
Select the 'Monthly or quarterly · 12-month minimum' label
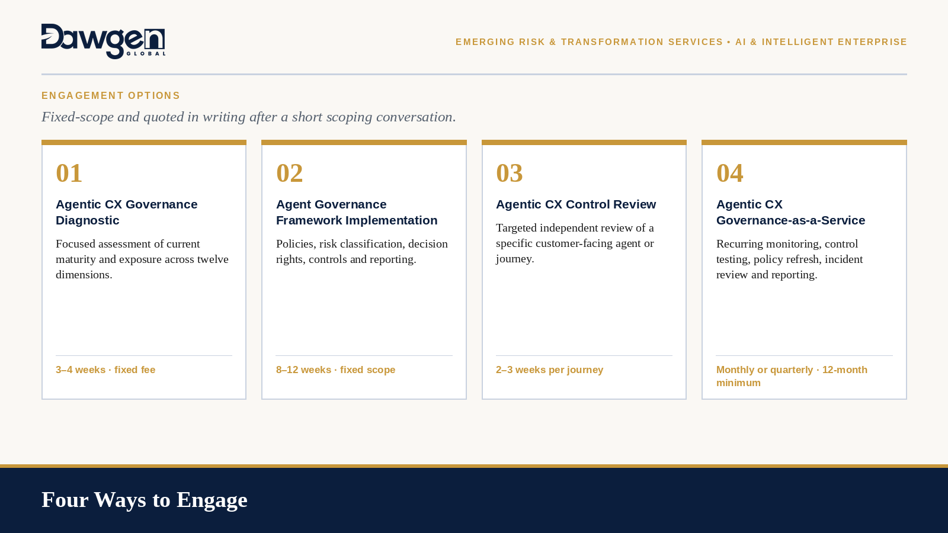(792, 376)
